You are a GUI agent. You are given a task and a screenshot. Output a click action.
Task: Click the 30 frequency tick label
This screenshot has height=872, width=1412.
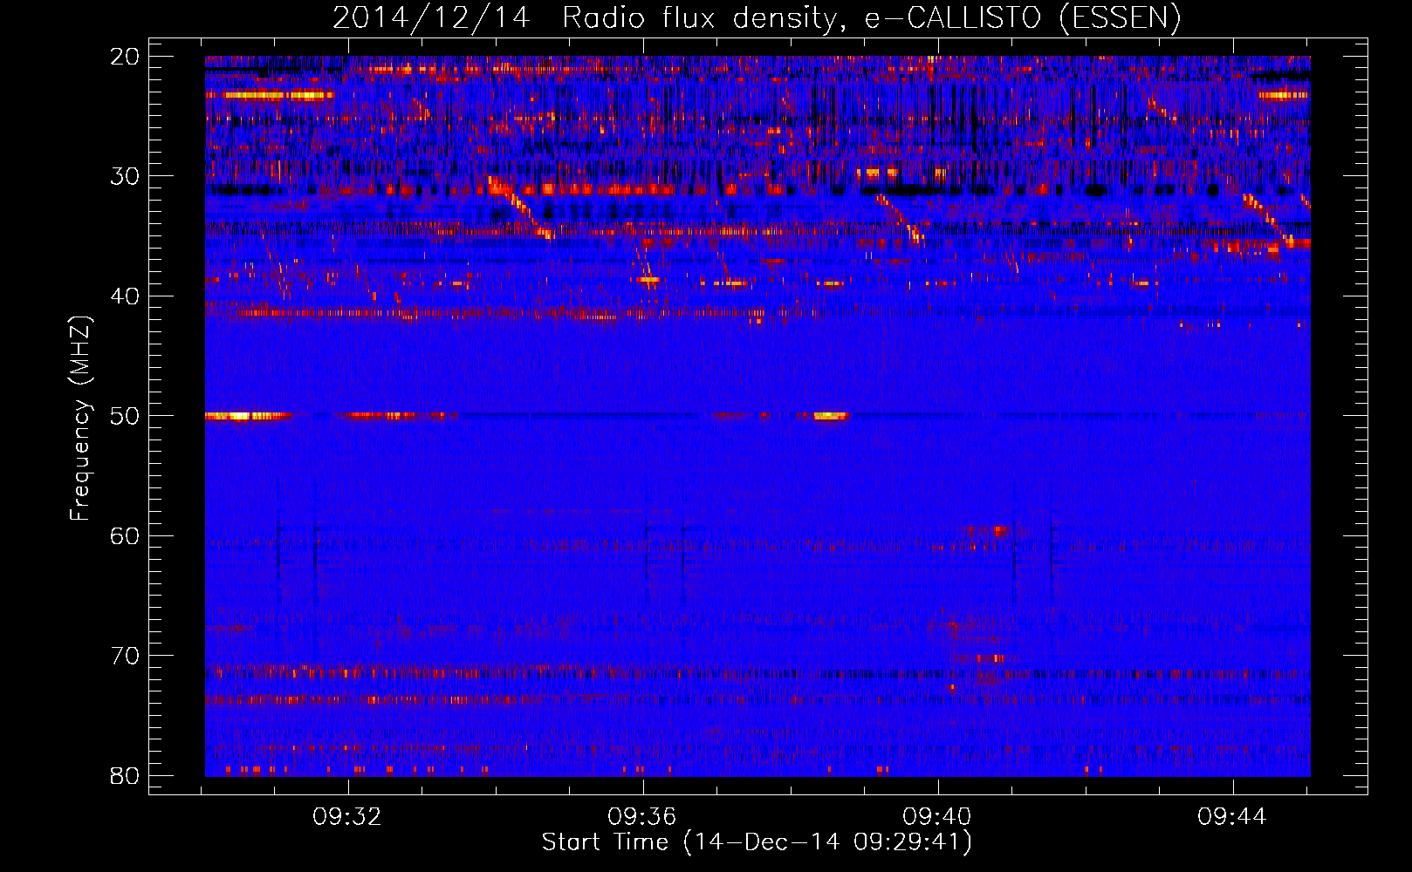125,176
